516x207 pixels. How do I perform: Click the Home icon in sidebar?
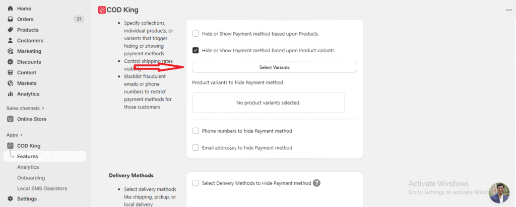(10, 9)
